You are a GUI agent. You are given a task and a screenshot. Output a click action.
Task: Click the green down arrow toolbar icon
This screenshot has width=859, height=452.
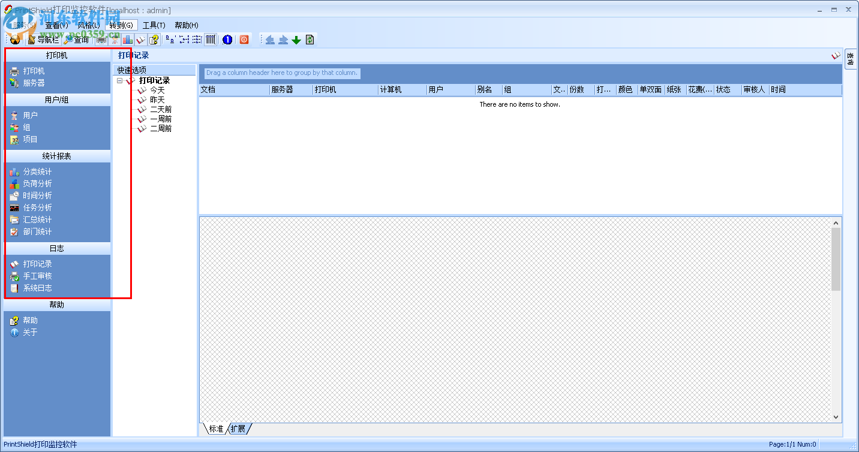point(296,40)
